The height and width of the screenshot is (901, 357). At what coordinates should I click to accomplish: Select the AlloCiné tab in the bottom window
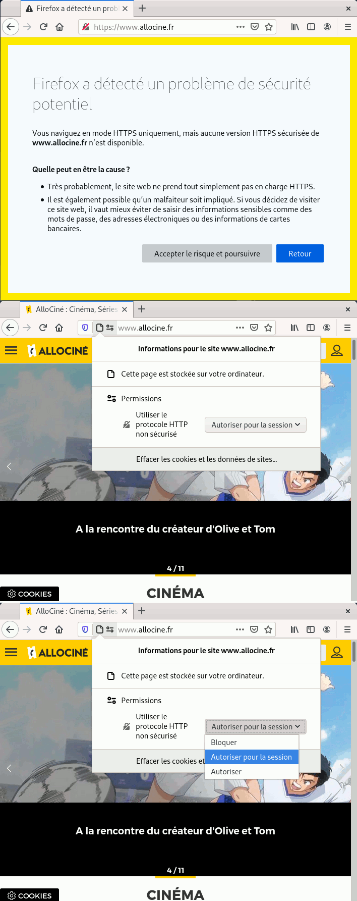pyautogui.click(x=77, y=611)
